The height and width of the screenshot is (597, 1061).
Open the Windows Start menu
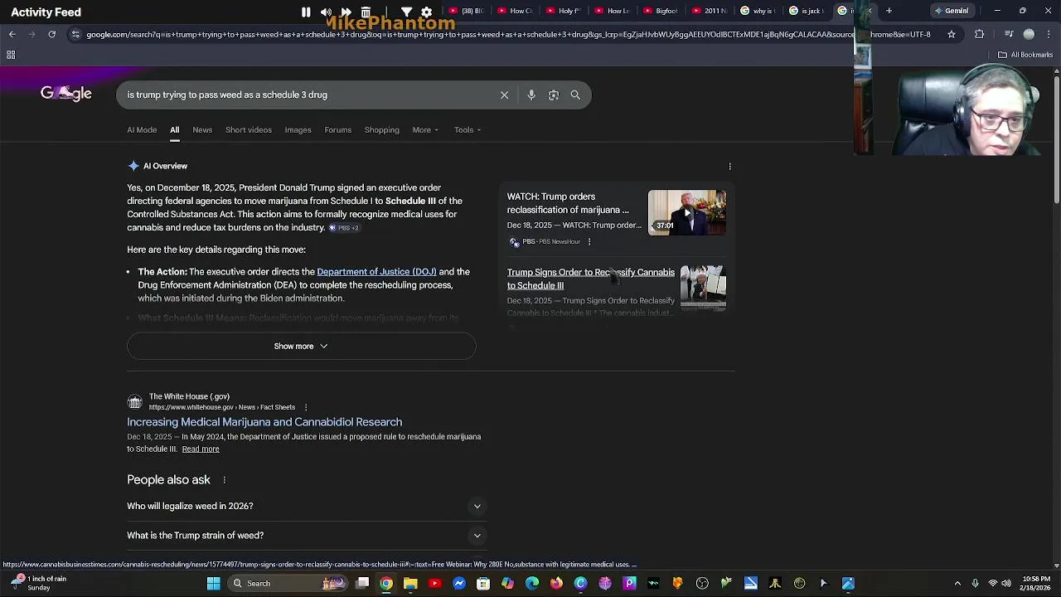click(213, 584)
